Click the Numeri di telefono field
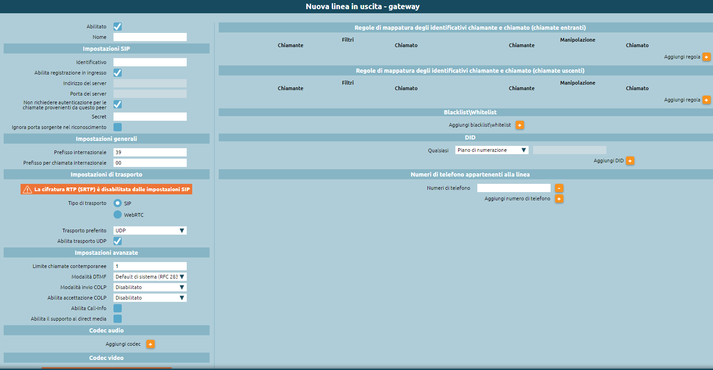713x370 pixels. (x=514, y=188)
